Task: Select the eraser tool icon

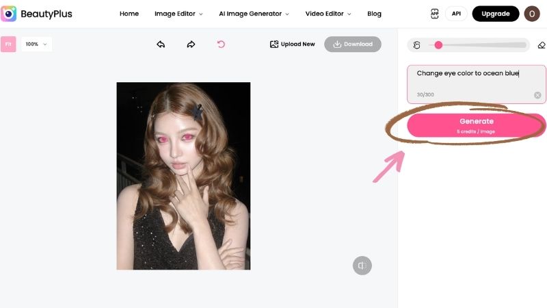Action: point(542,45)
